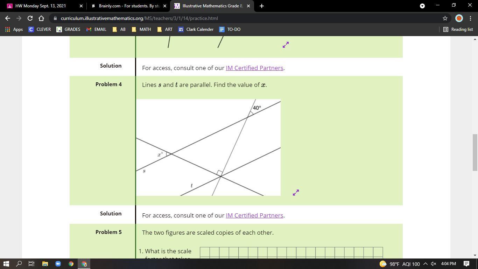
Task: Show hidden system tray icons
Action: pyautogui.click(x=425, y=264)
